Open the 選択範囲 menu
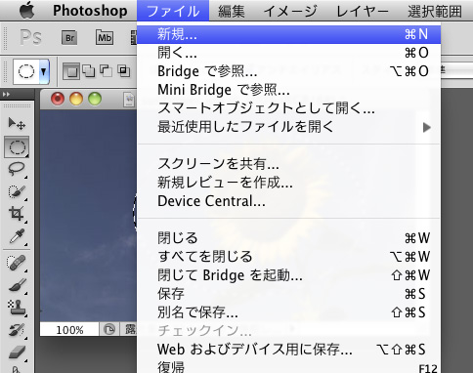Viewport: 473px width, 373px height. [x=435, y=11]
